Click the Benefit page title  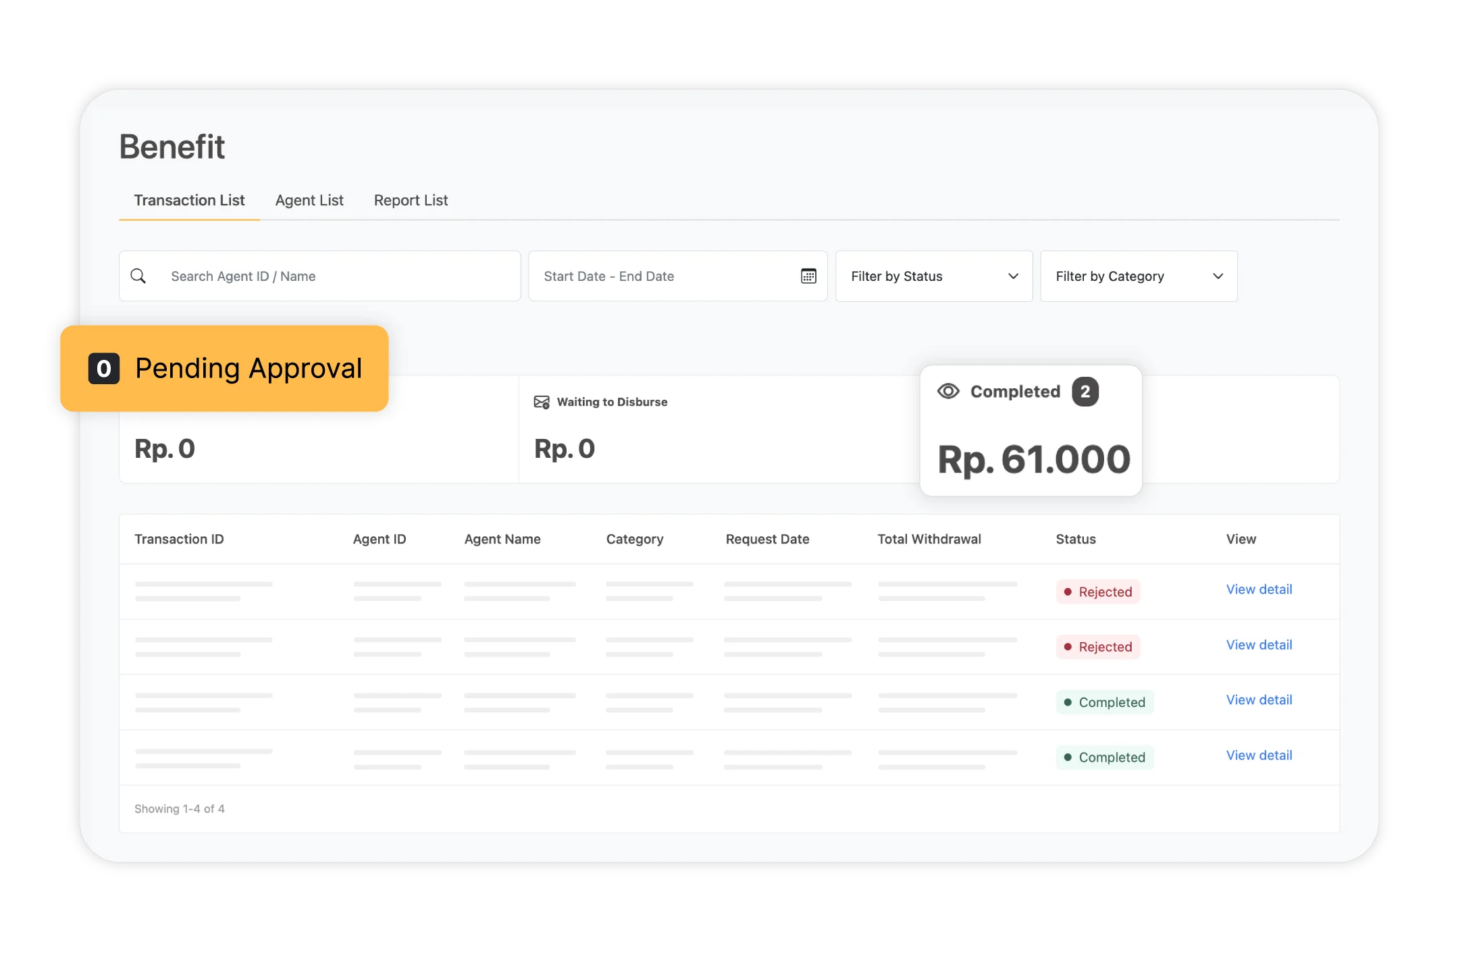pyautogui.click(x=172, y=147)
